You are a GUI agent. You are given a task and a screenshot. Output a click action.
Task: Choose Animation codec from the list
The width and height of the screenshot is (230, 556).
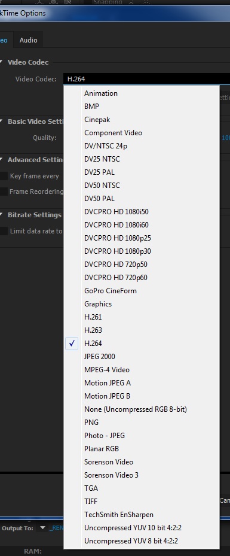click(142, 93)
